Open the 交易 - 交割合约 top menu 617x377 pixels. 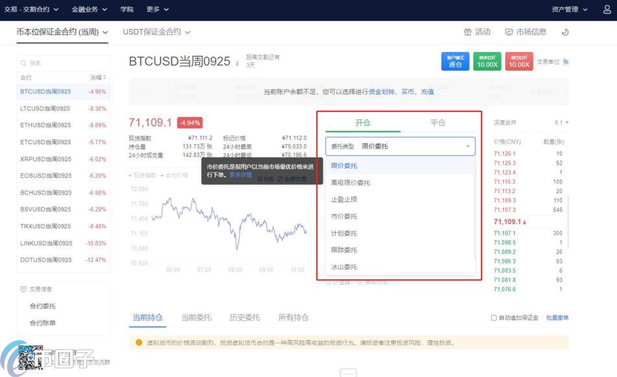31,10
